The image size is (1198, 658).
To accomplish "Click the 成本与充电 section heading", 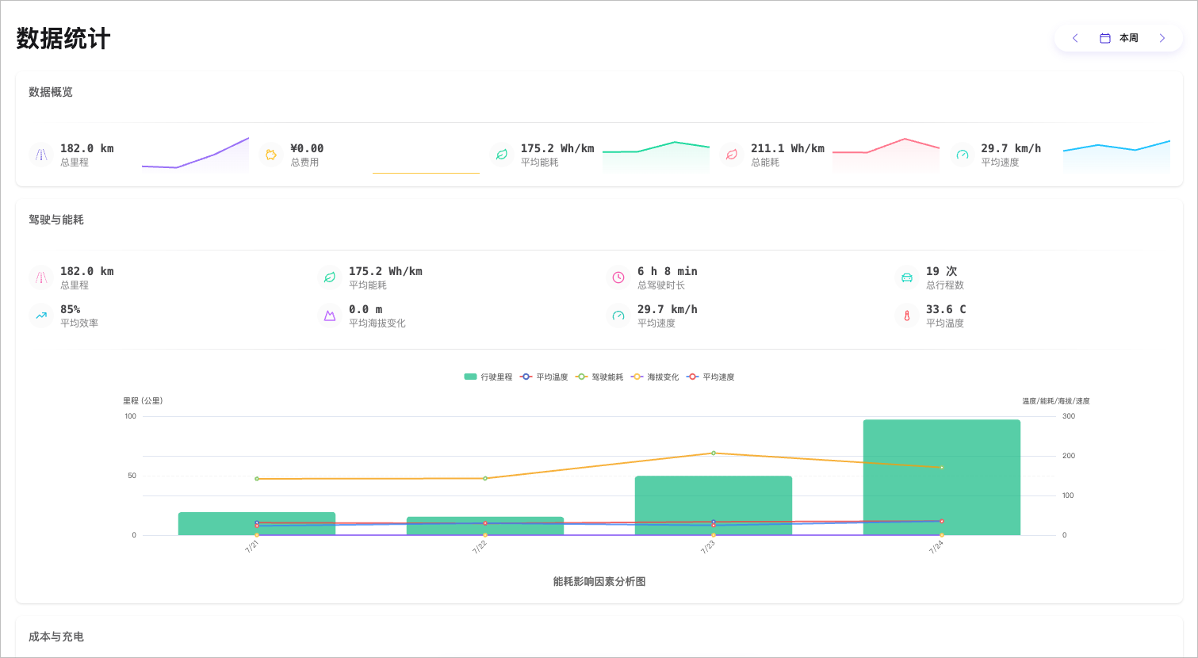I will [x=56, y=637].
